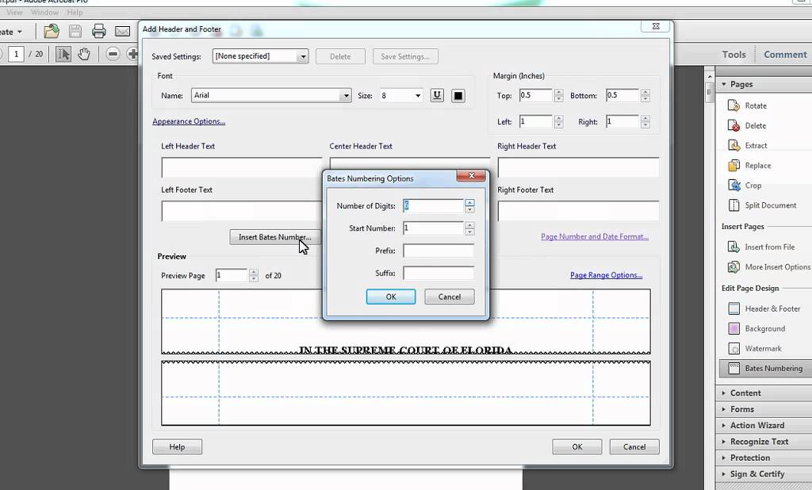Viewport: 812px width, 490px height.
Task: Click the Print icon in toolbar
Action: click(99, 32)
